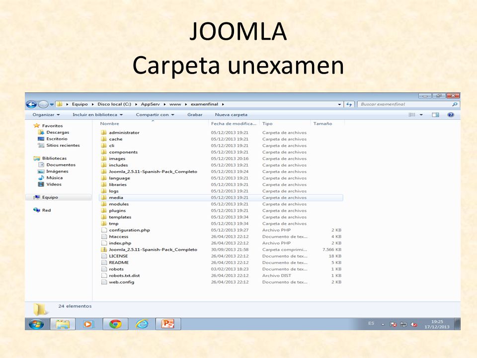The height and width of the screenshot is (358, 477).
Task: Select the robots.txt.dist file name
Action: click(x=124, y=275)
